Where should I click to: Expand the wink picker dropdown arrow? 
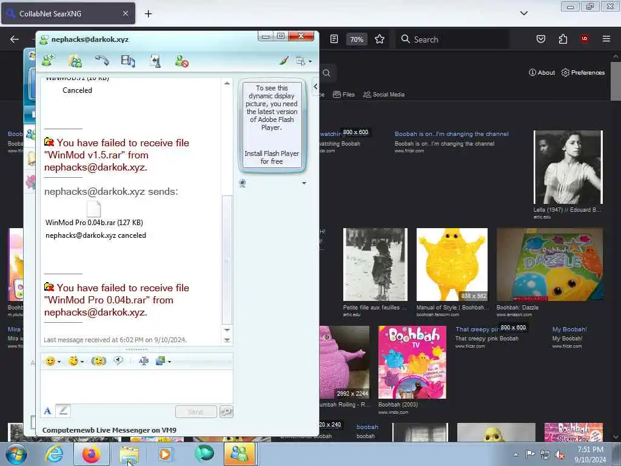click(82, 362)
